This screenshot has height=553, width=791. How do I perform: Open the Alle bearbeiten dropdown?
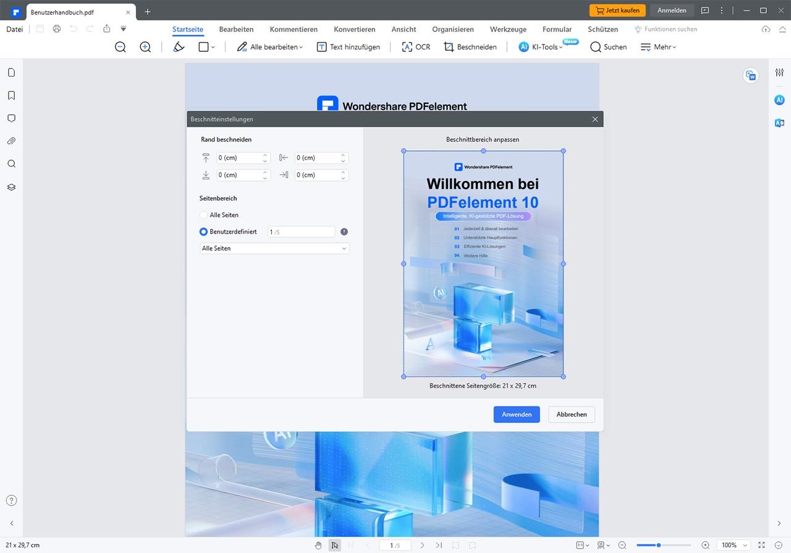(270, 47)
